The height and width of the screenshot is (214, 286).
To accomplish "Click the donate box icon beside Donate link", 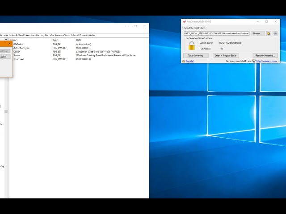I will coord(184,61).
